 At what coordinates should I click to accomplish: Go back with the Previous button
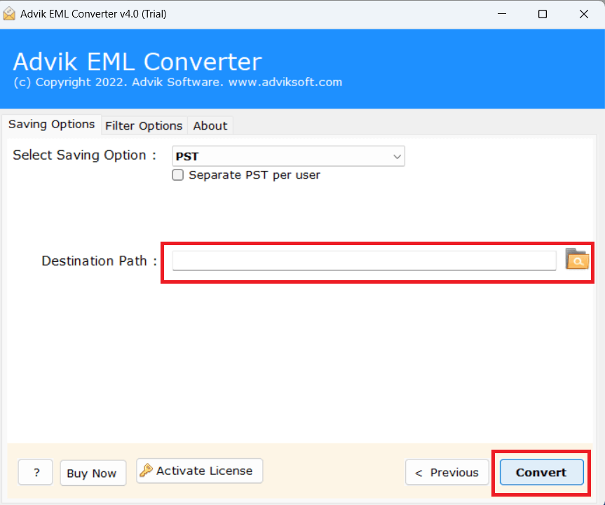(x=447, y=472)
